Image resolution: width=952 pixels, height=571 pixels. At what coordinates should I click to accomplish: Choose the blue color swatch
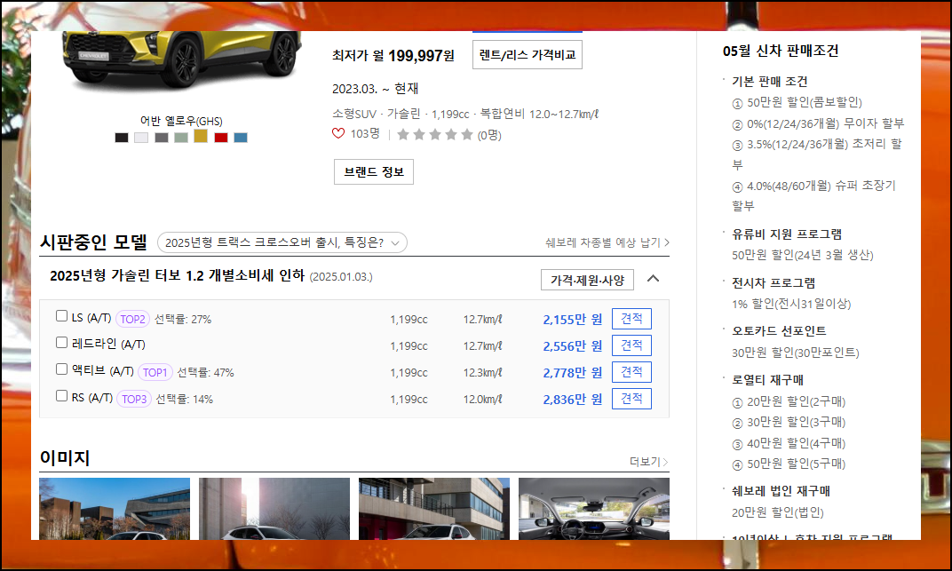[241, 138]
